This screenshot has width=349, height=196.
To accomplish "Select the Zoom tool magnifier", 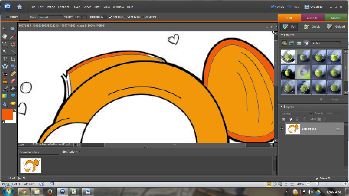I will 13,29.
